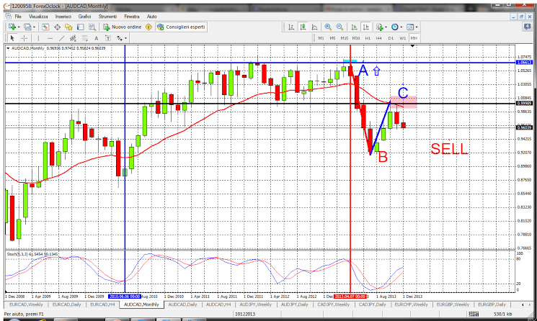Open the Strumenti menu
537x321 pixels.
coord(107,17)
